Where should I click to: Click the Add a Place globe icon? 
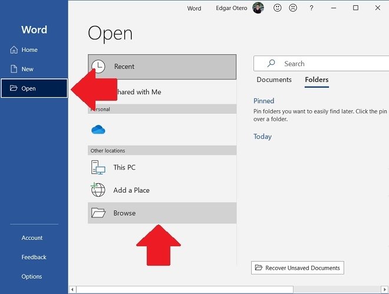(98, 190)
